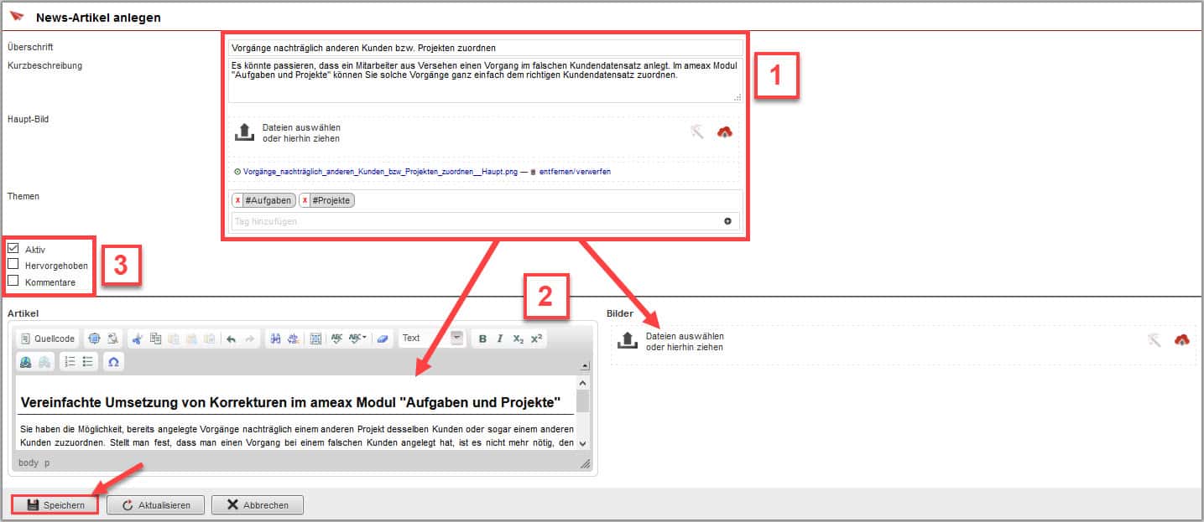Enable the Hervorgehoben checkbox

click(x=13, y=265)
